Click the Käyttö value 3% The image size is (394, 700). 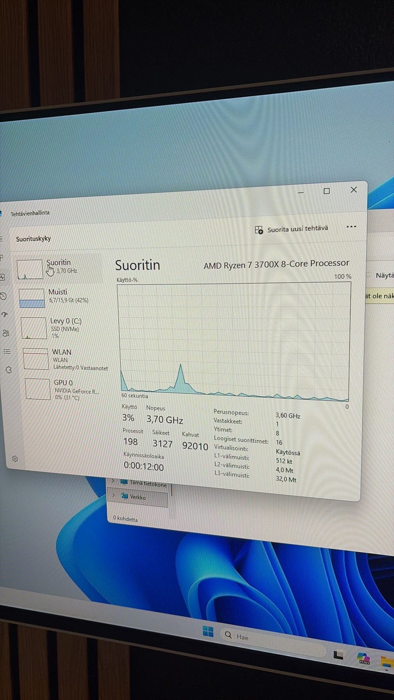pyautogui.click(x=128, y=418)
